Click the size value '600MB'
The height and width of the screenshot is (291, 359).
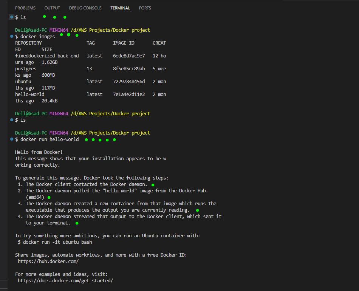click(48, 75)
